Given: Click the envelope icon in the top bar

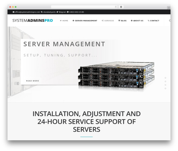Looking at the screenshot, I should [x=14, y=12].
